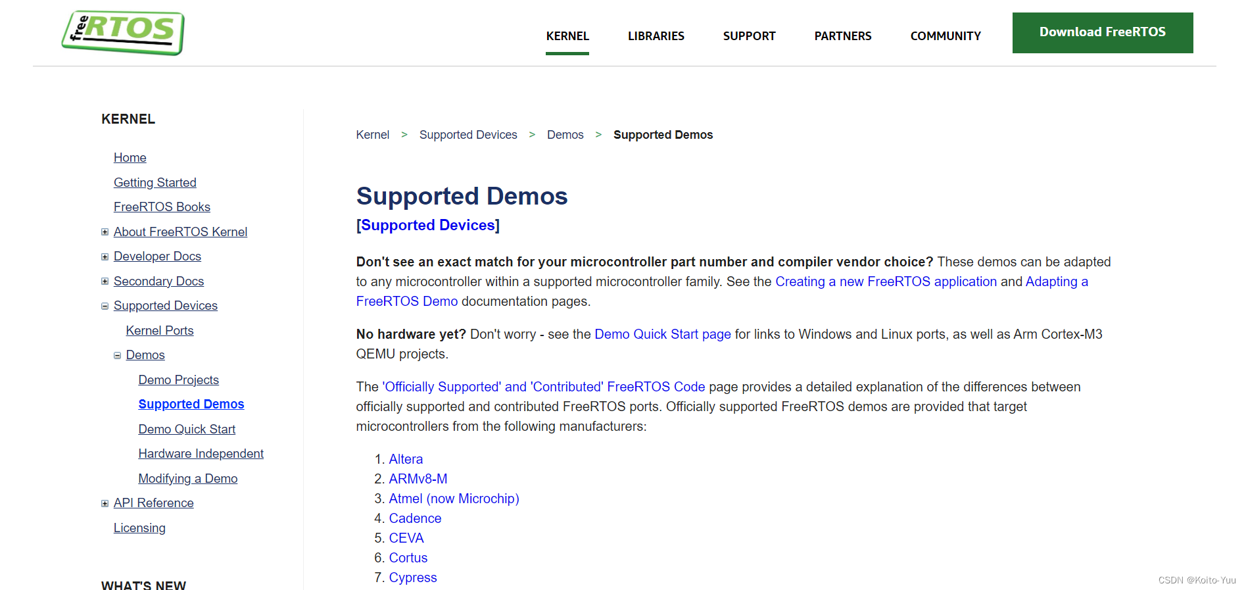The height and width of the screenshot is (590, 1246).
Task: Go to Demo Quick Start in sidebar
Action: click(x=187, y=429)
